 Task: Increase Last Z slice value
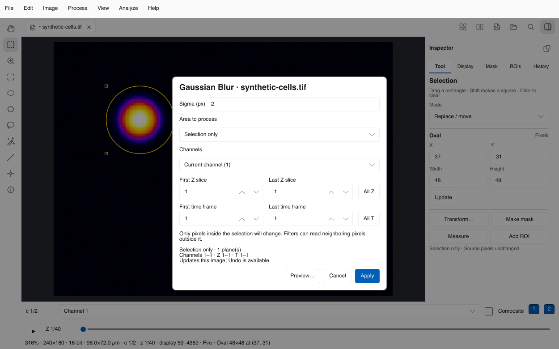(x=331, y=192)
